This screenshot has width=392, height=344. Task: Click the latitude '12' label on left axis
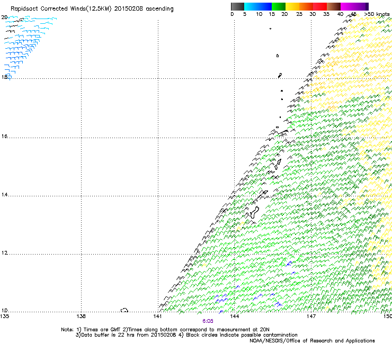tap(4, 253)
